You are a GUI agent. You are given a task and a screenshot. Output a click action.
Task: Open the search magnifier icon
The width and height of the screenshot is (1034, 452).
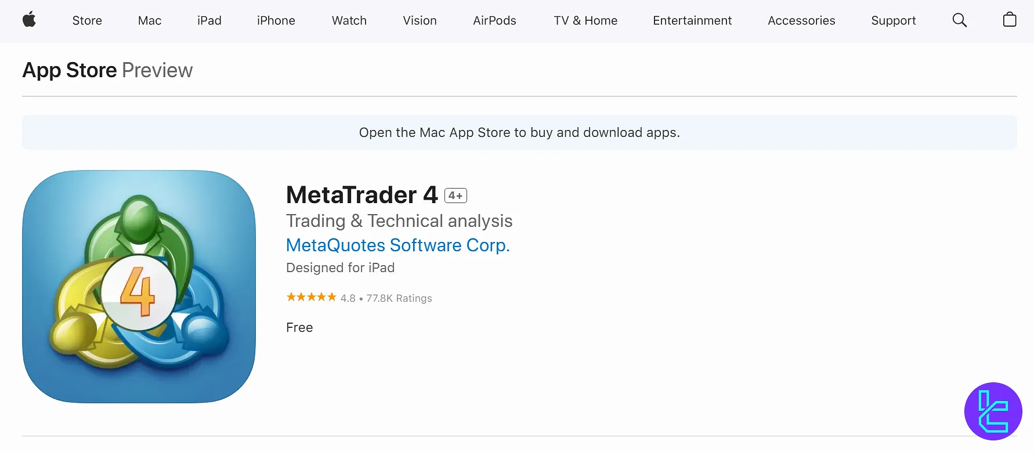960,20
